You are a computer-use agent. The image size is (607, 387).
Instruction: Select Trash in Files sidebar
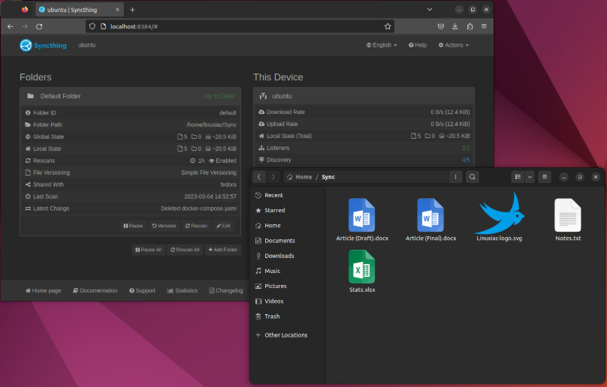pos(287,316)
